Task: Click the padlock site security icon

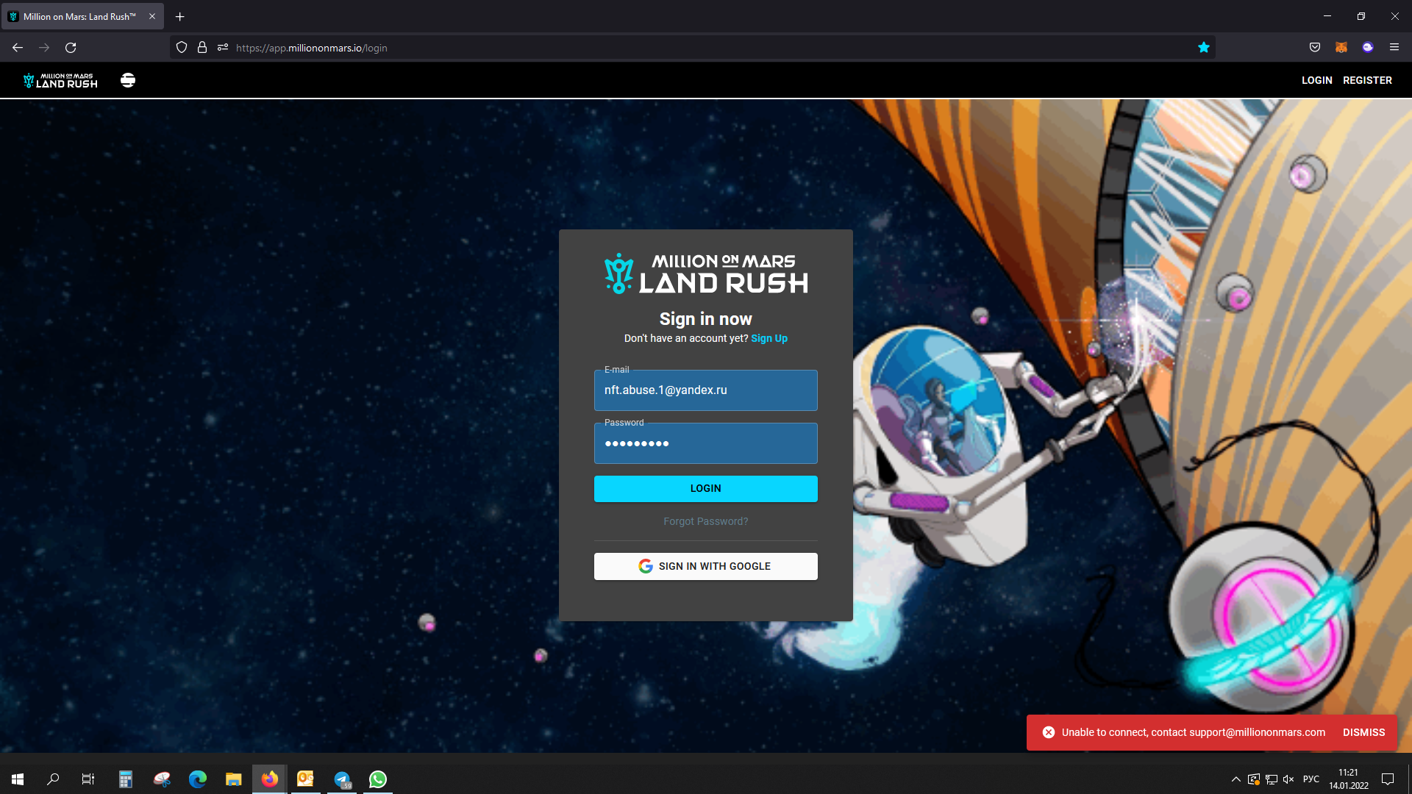Action: click(x=202, y=48)
